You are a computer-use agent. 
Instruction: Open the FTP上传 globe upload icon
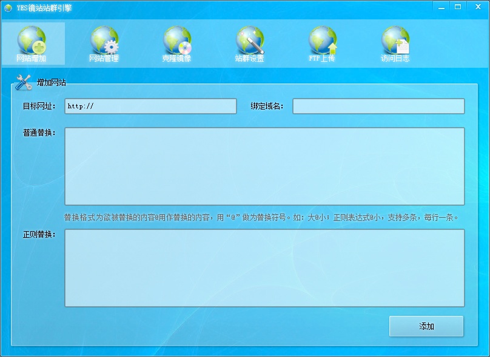[x=323, y=41]
